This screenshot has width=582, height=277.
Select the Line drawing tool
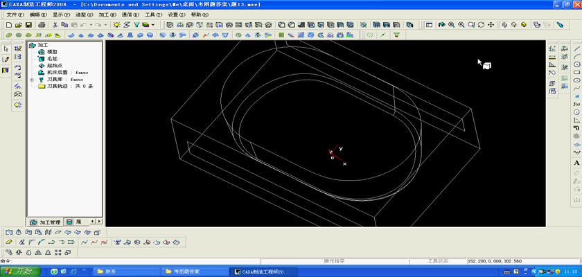click(x=576, y=48)
